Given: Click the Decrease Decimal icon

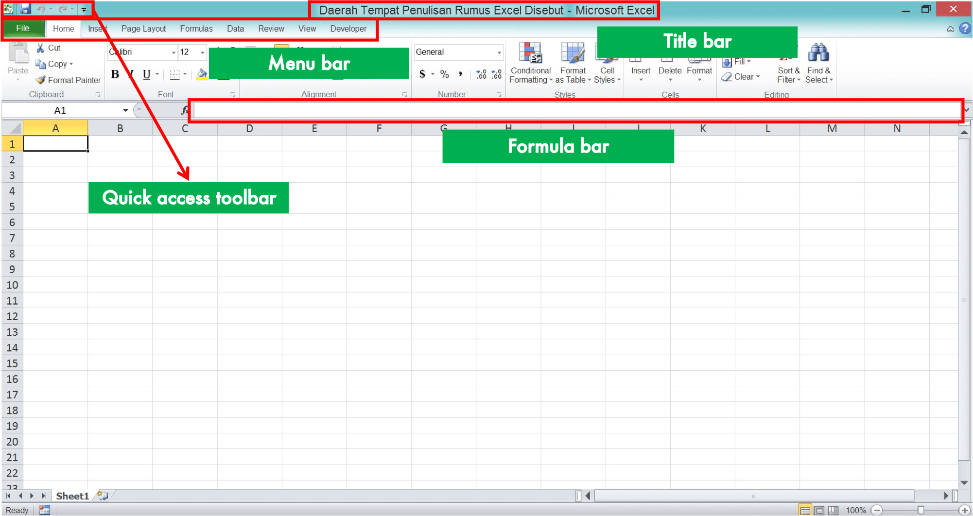Looking at the screenshot, I should click(x=497, y=74).
